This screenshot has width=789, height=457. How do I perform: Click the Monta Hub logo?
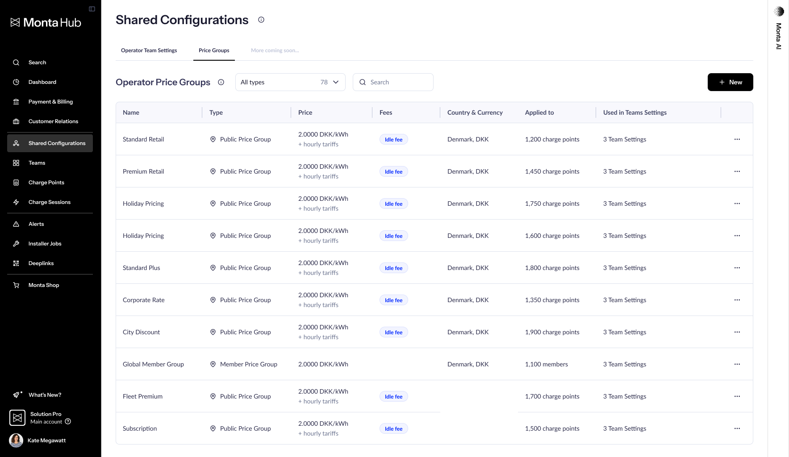46,22
